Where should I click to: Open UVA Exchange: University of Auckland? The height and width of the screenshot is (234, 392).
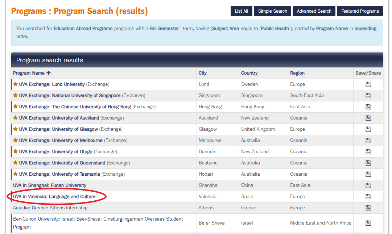59,118
